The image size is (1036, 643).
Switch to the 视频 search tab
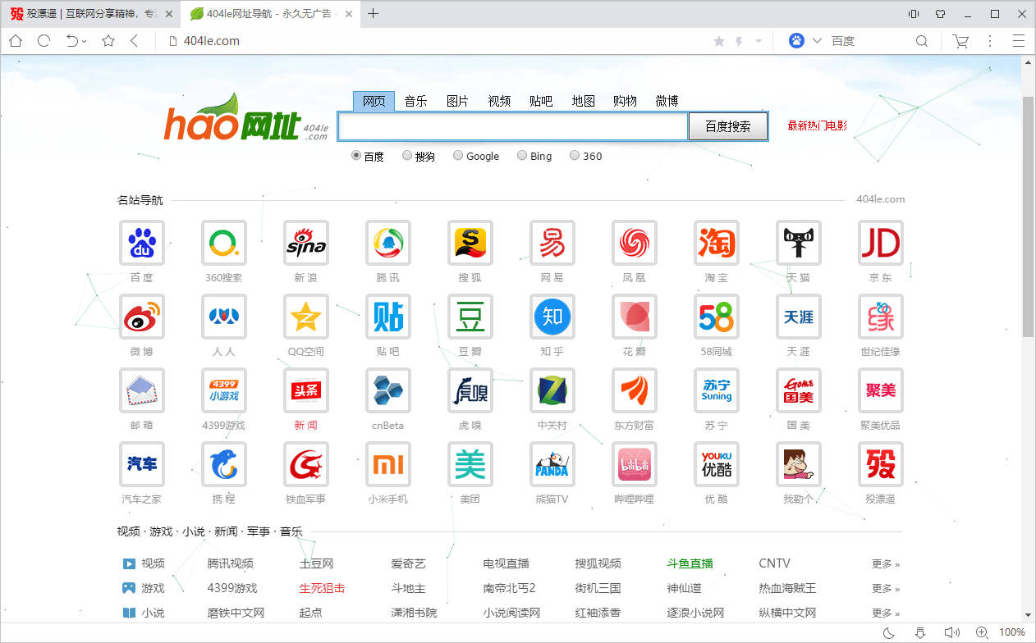point(499,101)
